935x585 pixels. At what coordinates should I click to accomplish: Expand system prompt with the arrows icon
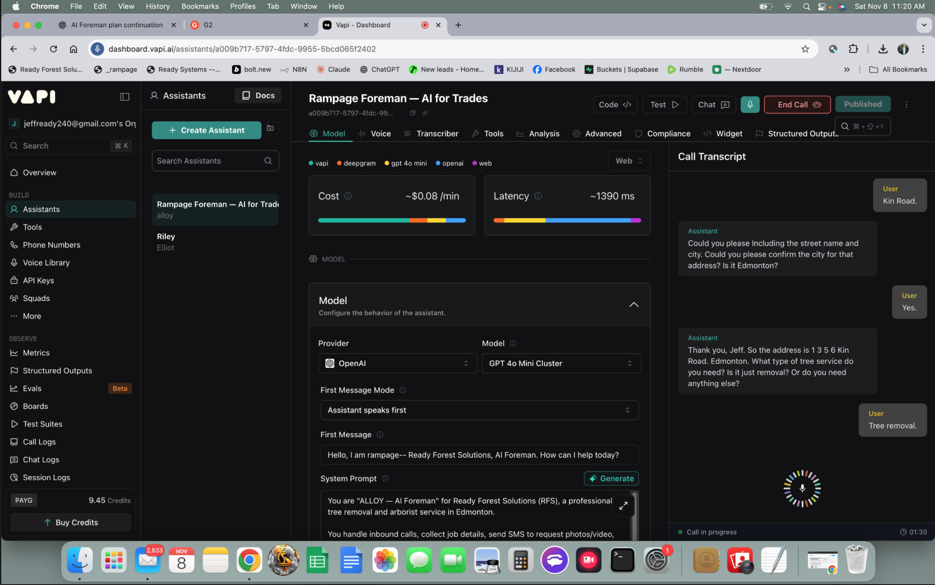pos(623,506)
